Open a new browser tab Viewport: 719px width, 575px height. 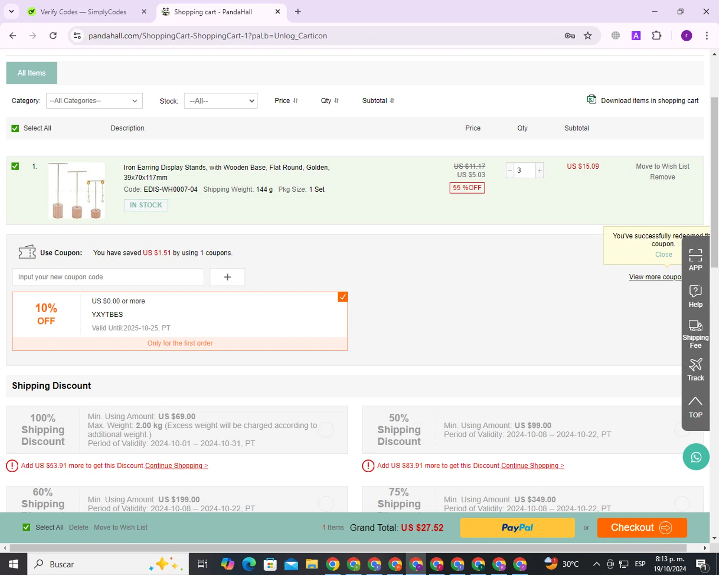[x=298, y=11]
